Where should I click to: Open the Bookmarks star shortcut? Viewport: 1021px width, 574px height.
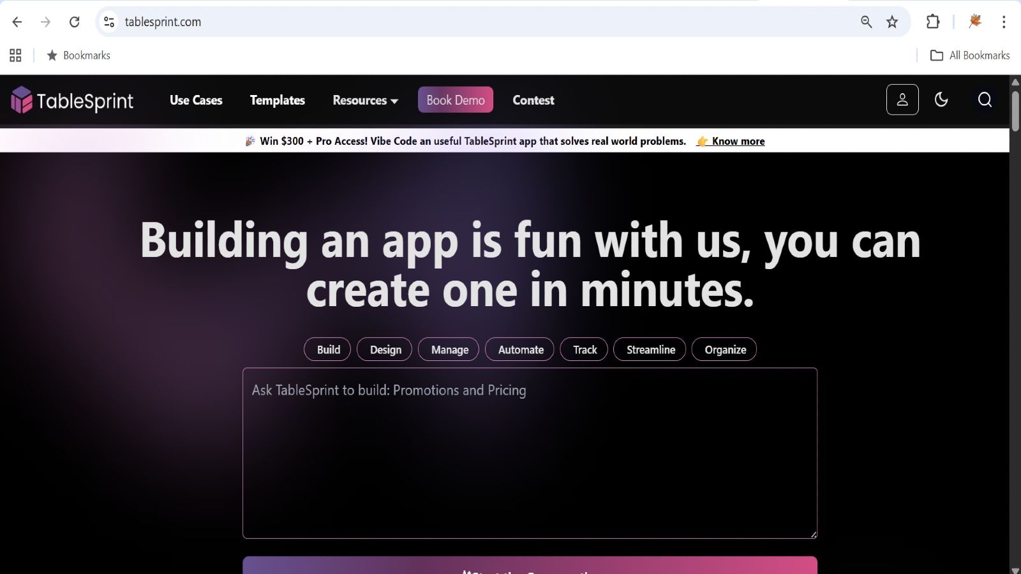coord(78,55)
